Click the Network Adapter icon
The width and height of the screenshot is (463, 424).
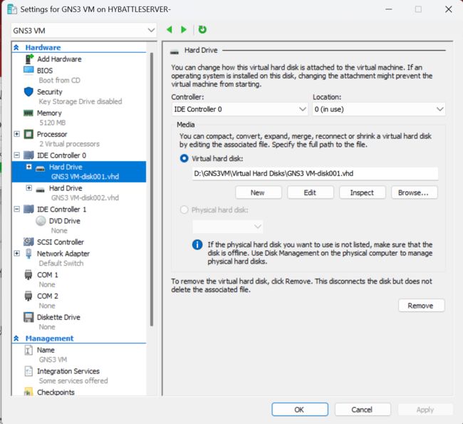28,254
